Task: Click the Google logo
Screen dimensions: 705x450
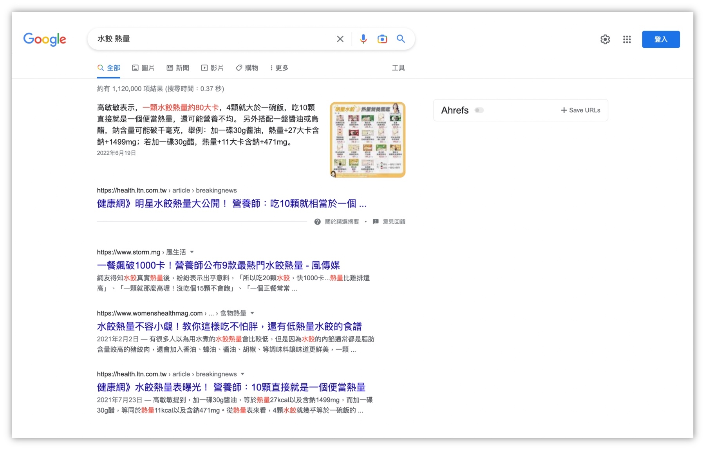Action: [44, 39]
